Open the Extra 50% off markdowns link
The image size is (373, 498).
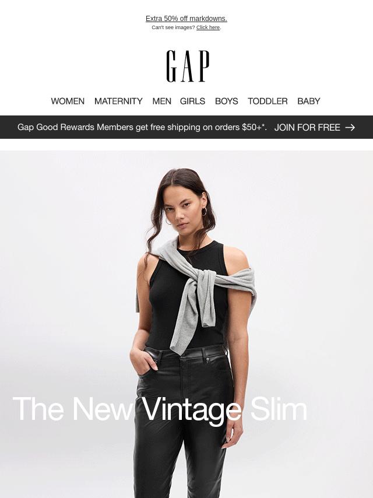pos(186,19)
